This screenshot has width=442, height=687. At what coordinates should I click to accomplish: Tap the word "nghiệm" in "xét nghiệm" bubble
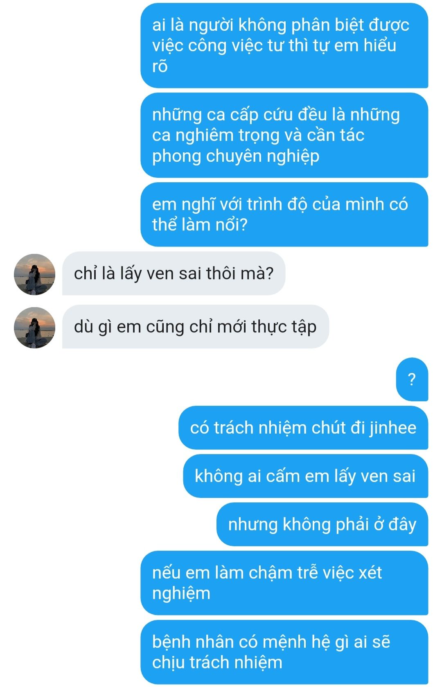(181, 594)
